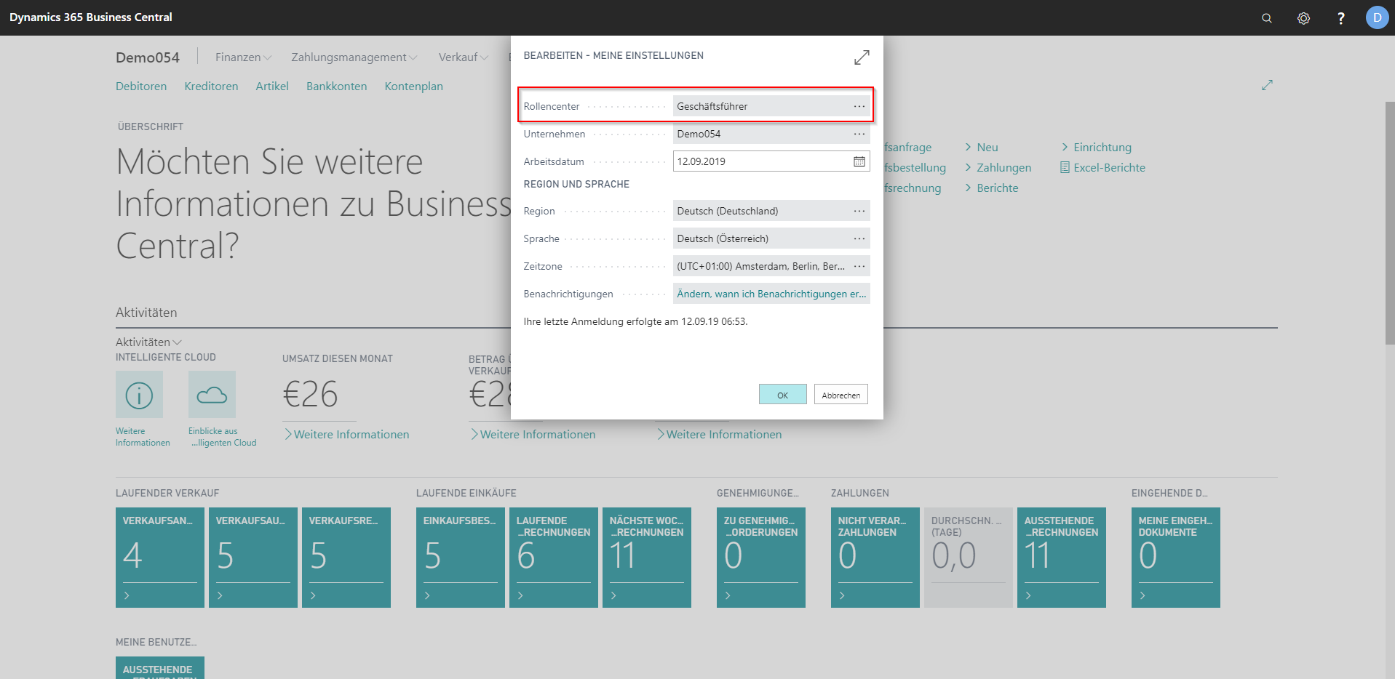Open the Durchschn. (Tage) grey tile
This screenshot has height=679, width=1395.
(x=969, y=558)
